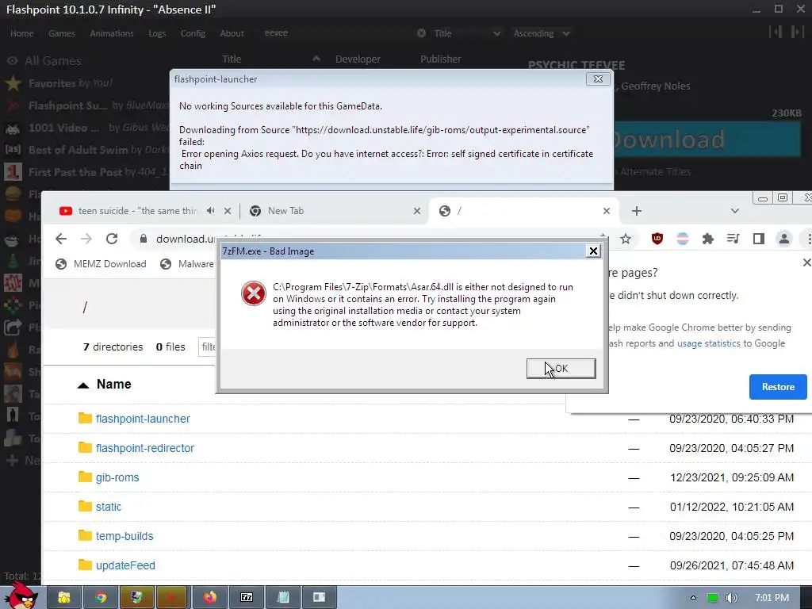Open the gib-roms folder link
Screen dimensions: 812x609
click(117, 477)
